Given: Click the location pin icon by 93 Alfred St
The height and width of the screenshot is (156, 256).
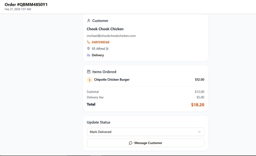Looking at the screenshot, I should [x=89, y=49].
